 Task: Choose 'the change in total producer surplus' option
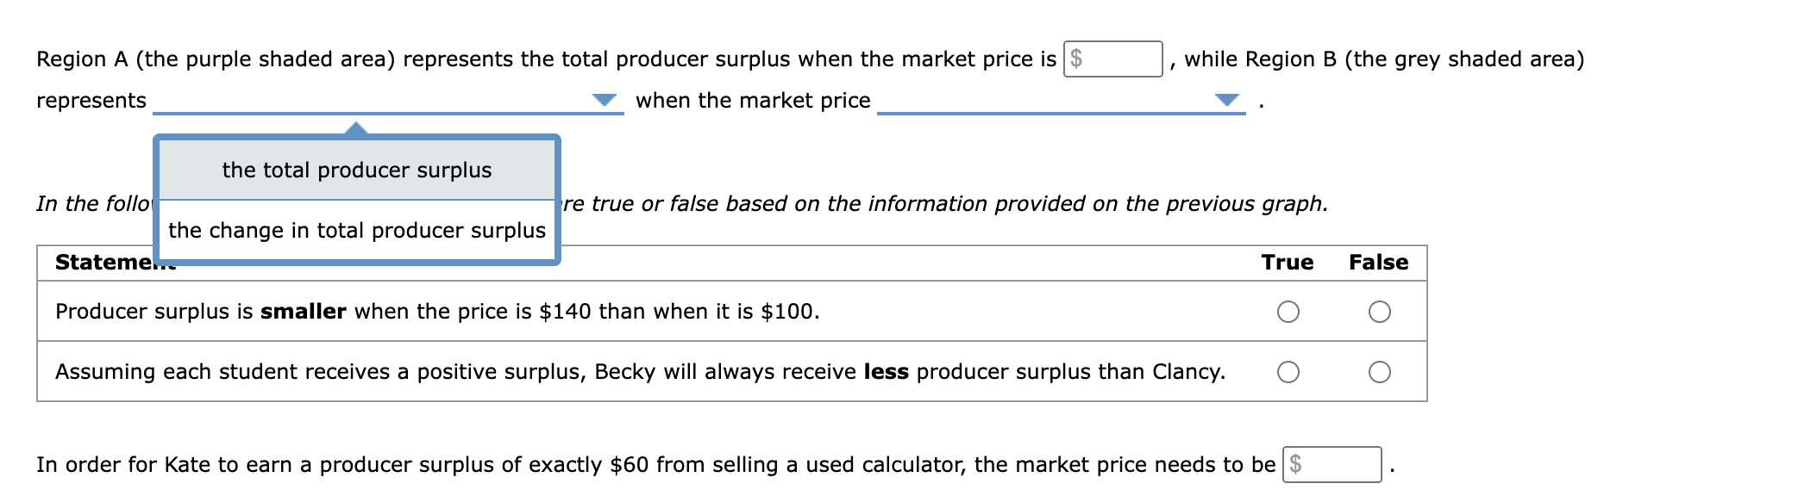(x=357, y=230)
